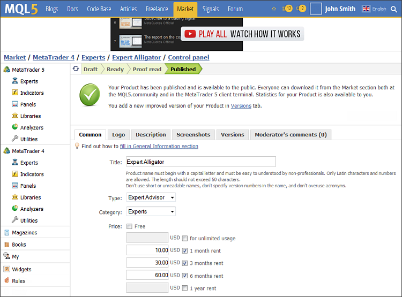Viewport: 402px width, 297px height.
Task: Open the English language selector
Action: [x=374, y=9]
